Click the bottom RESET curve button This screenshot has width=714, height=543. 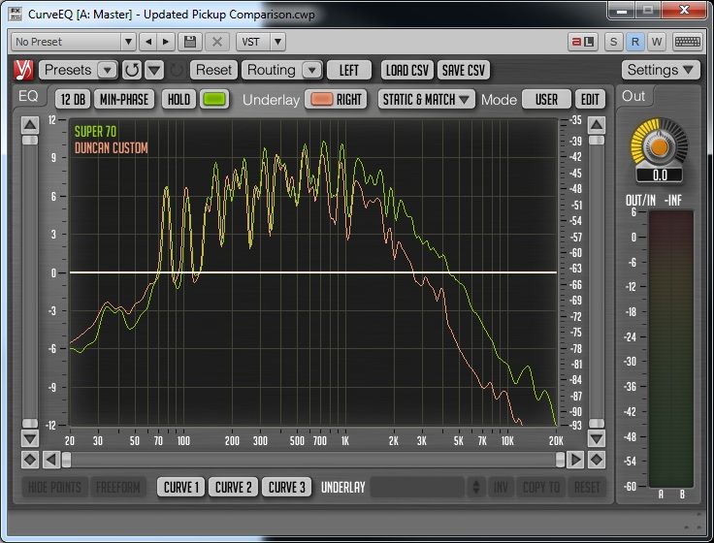point(587,488)
